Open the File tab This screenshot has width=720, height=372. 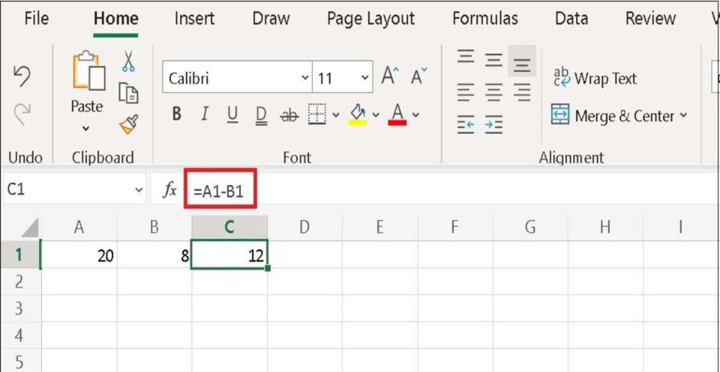click(36, 19)
